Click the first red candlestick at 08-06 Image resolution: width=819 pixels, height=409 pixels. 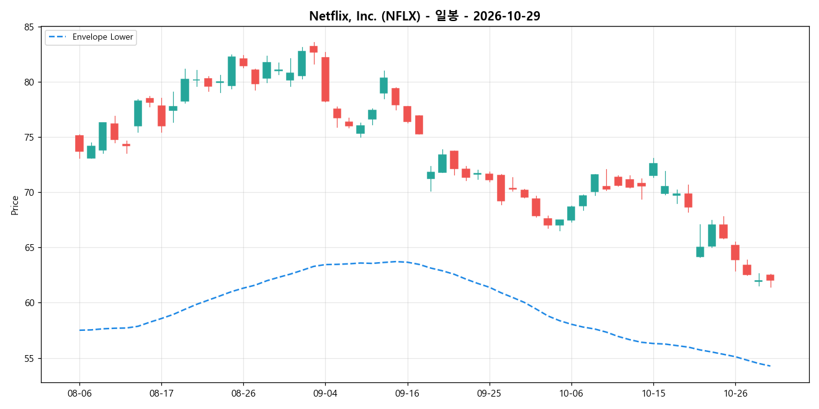(79, 143)
